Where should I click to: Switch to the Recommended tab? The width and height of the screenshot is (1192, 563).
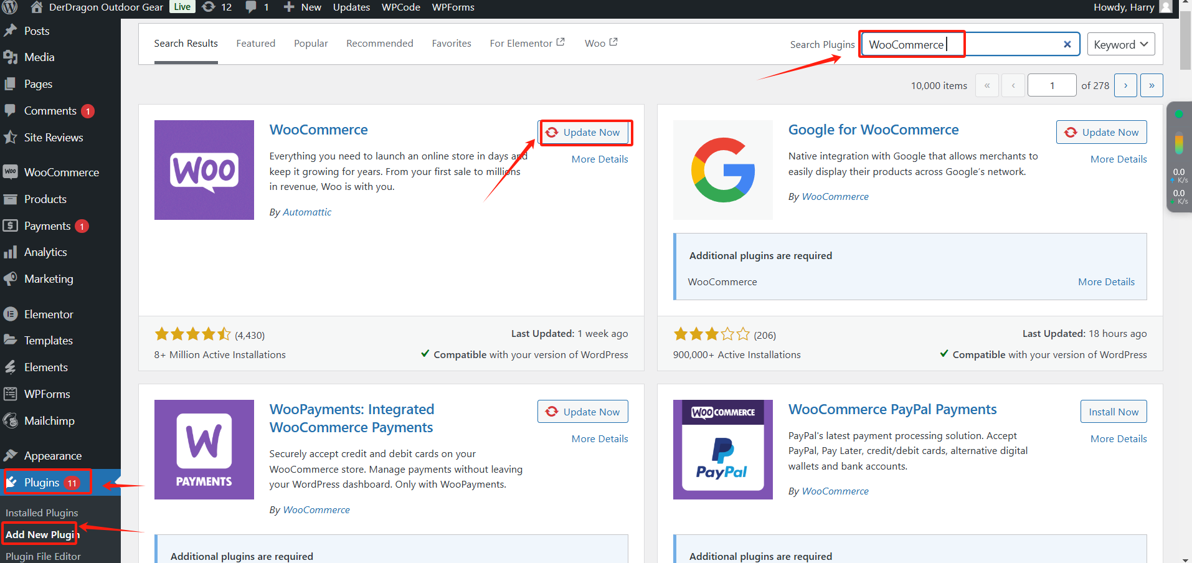click(x=379, y=44)
